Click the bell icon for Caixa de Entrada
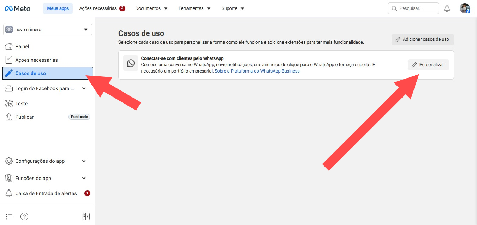 [9, 193]
